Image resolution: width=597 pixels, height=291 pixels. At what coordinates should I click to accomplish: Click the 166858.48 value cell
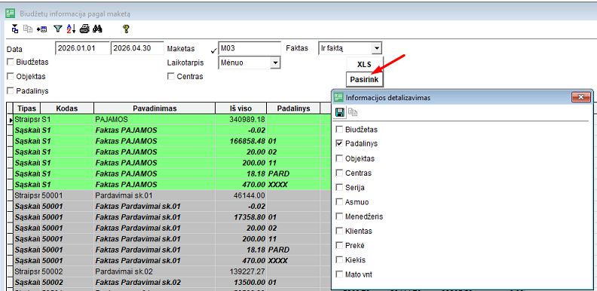[241, 141]
